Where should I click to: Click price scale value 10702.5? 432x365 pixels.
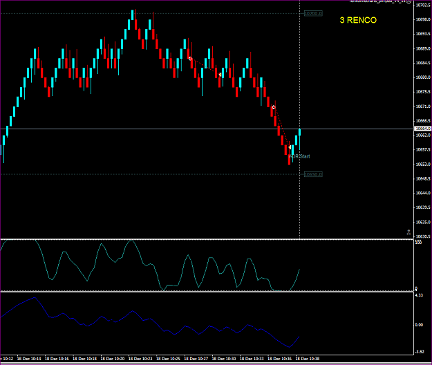pos(423,5)
